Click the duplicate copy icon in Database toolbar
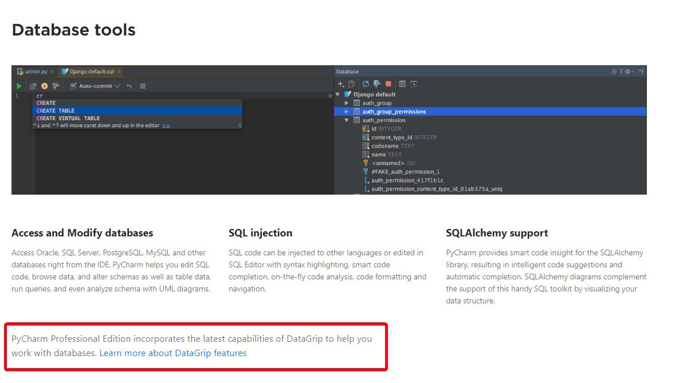 pos(352,84)
